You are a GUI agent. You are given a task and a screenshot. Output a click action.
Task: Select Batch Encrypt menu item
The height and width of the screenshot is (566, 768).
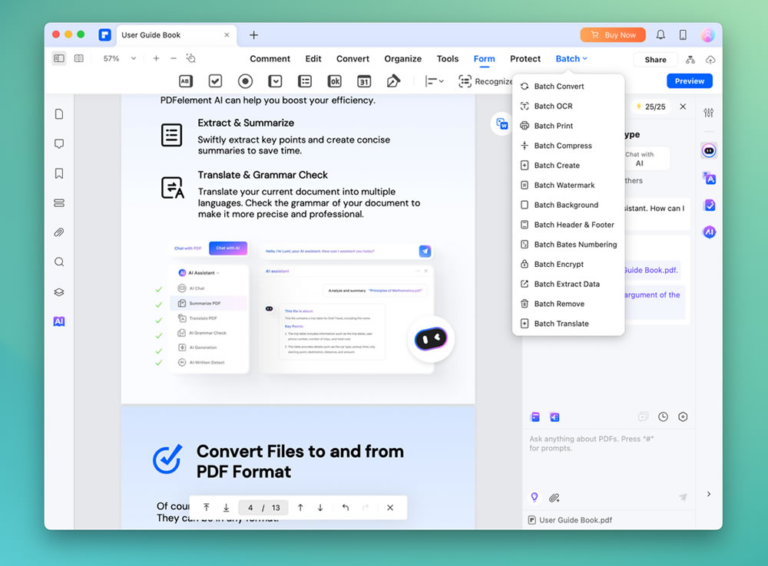click(568, 264)
